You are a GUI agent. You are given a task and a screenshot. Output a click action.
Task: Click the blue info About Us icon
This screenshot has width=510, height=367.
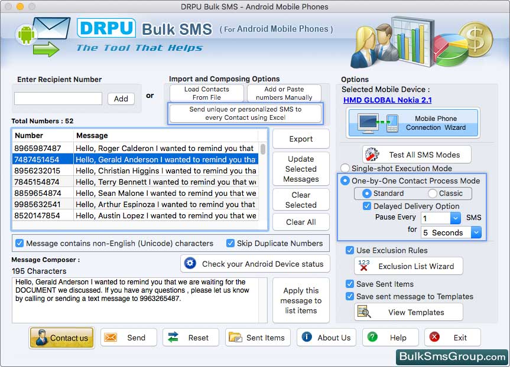point(307,337)
